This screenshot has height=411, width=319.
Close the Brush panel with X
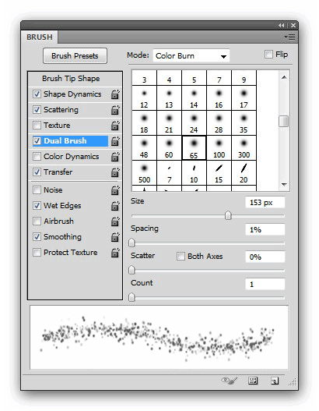tap(293, 26)
